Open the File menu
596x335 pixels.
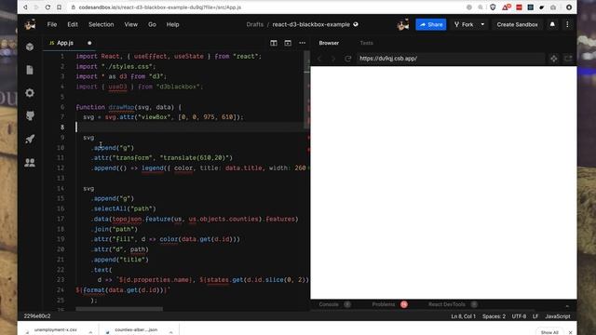[x=52, y=24]
